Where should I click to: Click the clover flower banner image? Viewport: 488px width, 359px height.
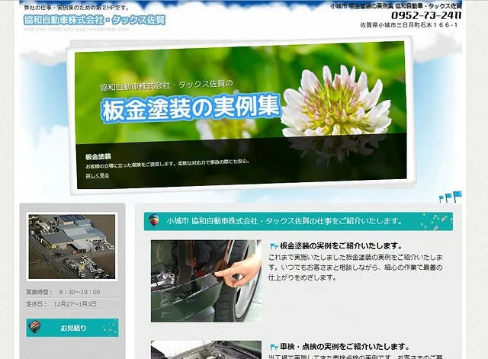pyautogui.click(x=241, y=114)
